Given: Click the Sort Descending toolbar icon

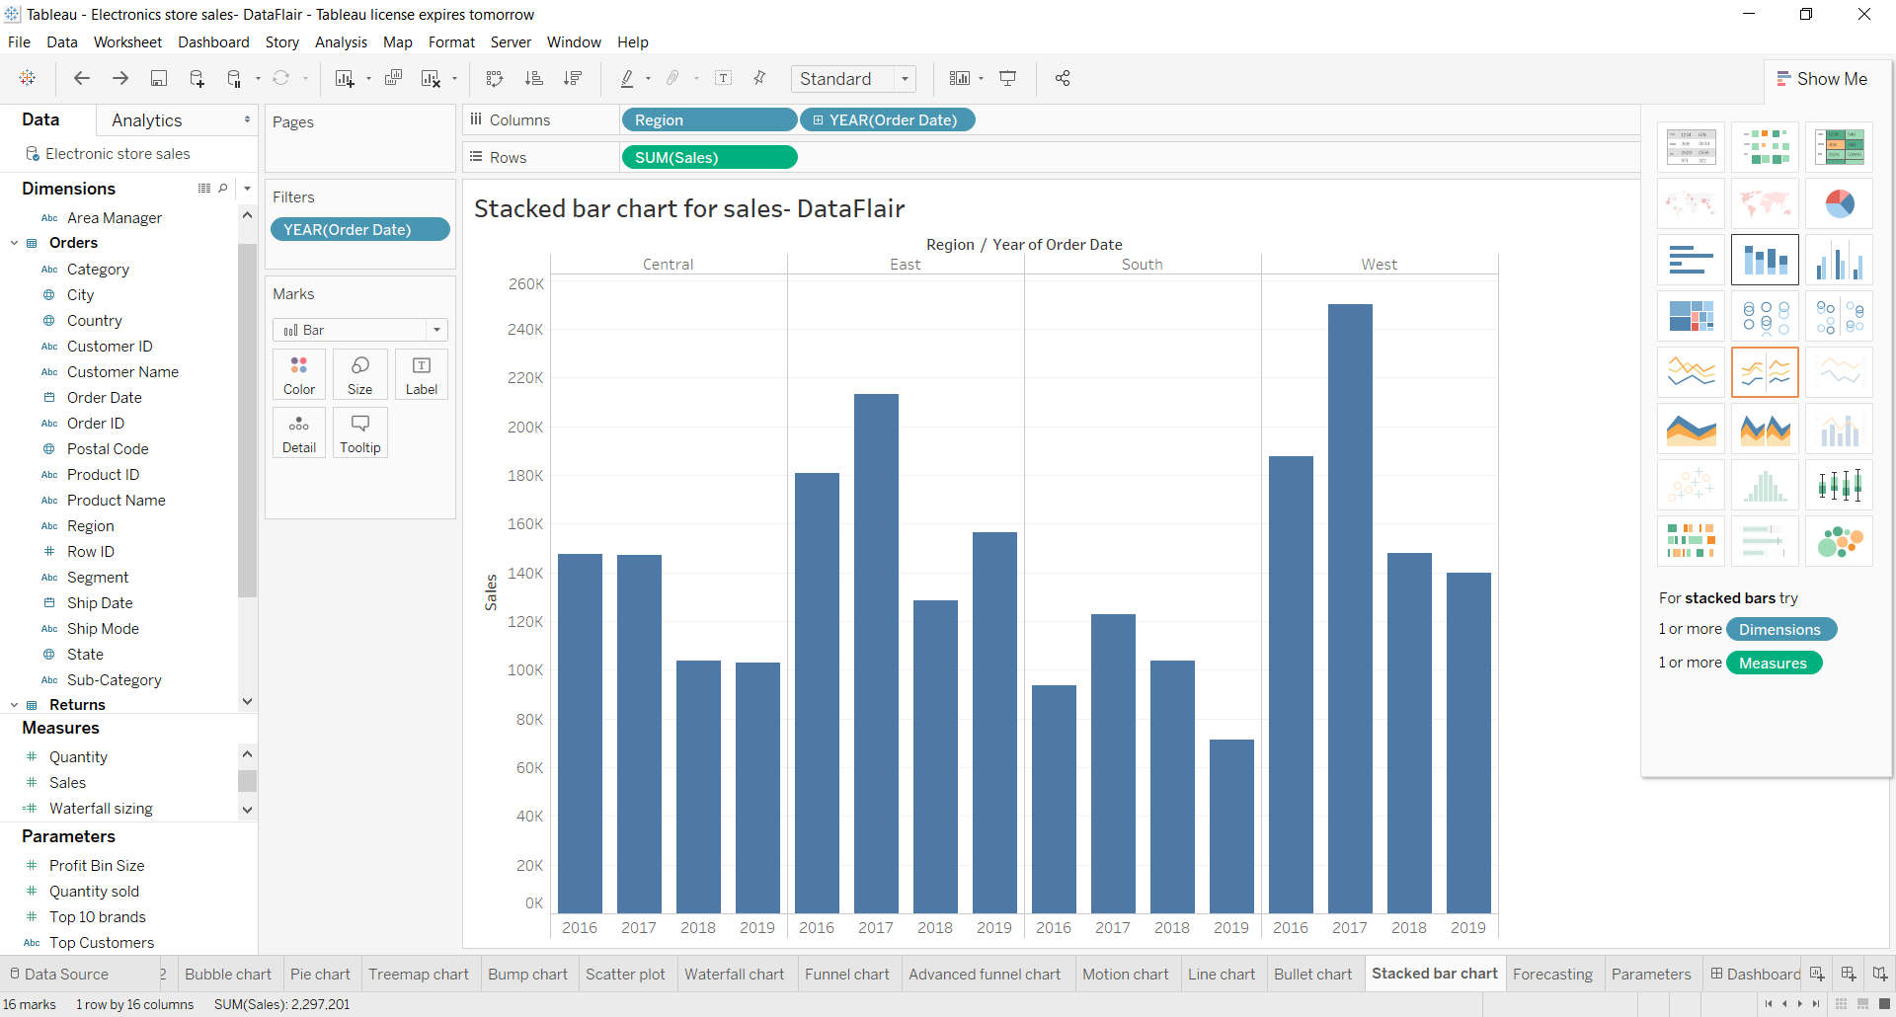Looking at the screenshot, I should (x=573, y=78).
